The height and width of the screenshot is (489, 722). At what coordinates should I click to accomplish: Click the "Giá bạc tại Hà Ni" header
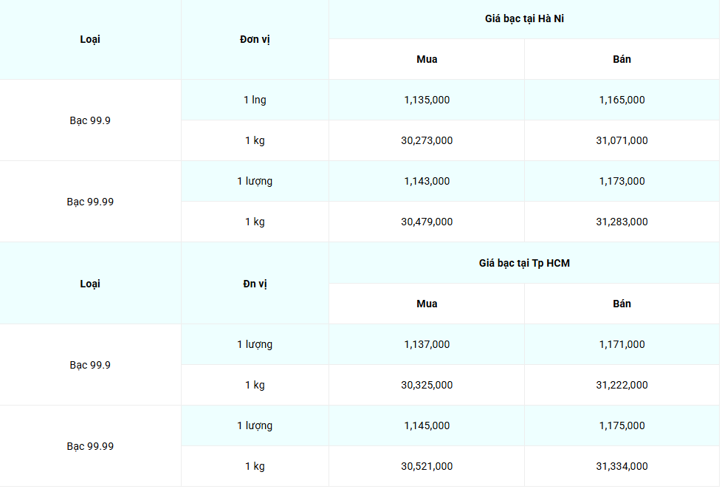[524, 19]
